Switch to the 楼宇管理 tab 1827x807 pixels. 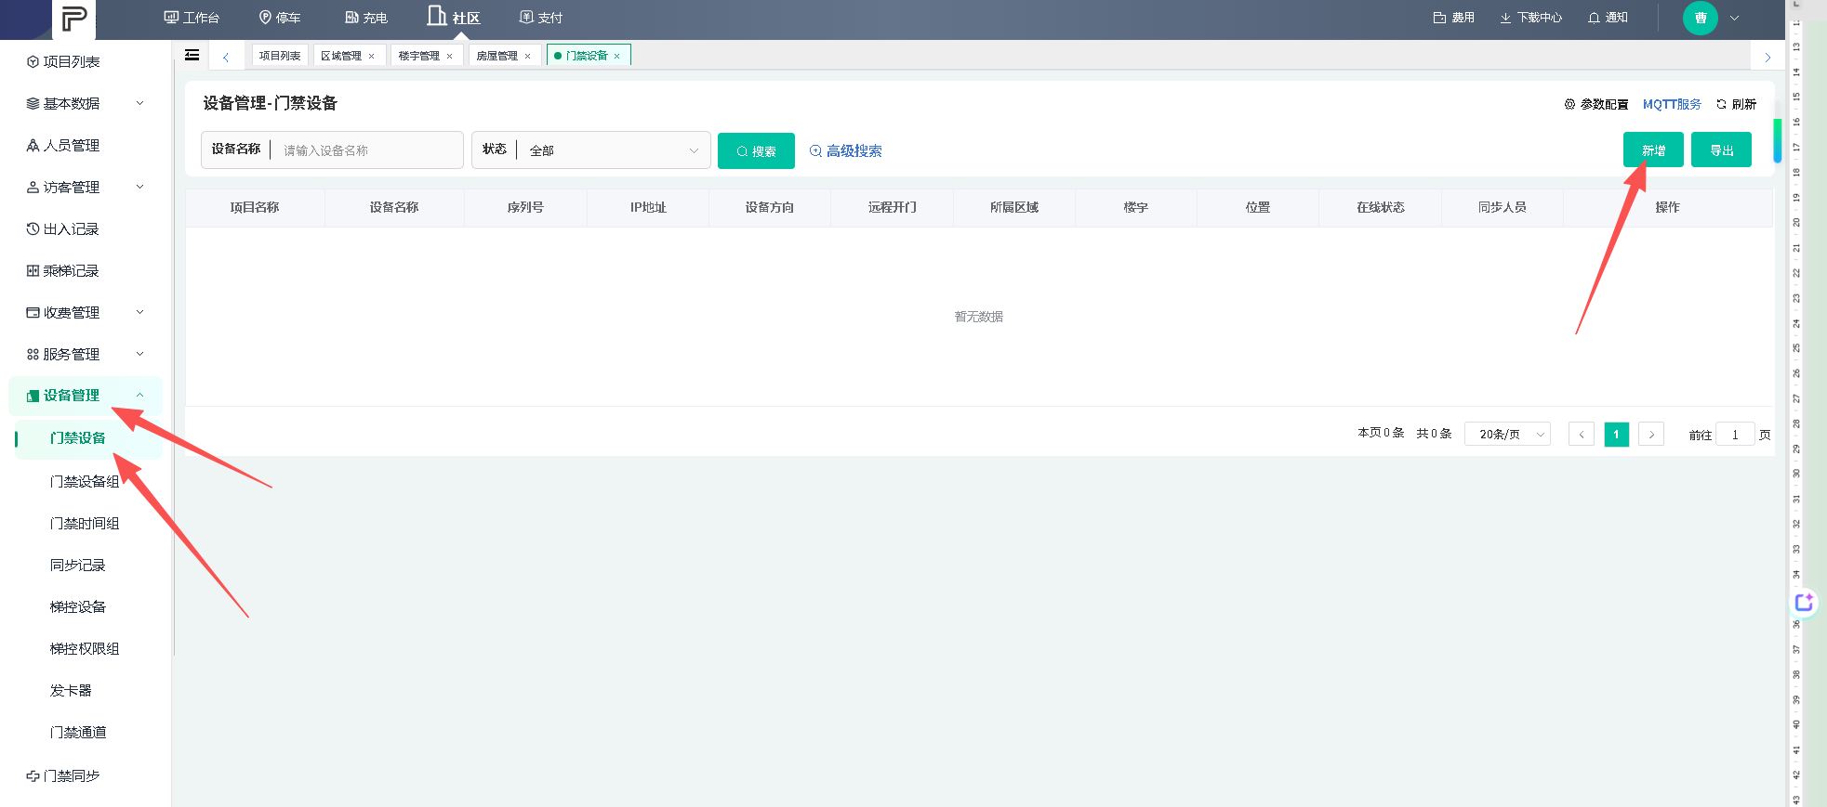(x=419, y=56)
